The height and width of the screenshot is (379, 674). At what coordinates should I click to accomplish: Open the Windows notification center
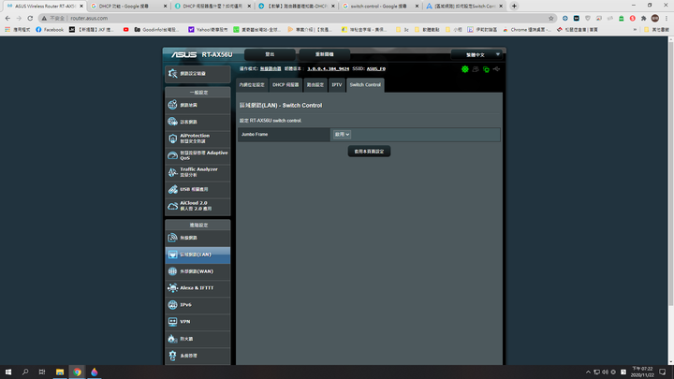coord(663,372)
